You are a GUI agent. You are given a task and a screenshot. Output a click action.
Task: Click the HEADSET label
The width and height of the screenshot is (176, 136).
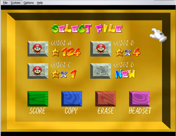(140, 111)
